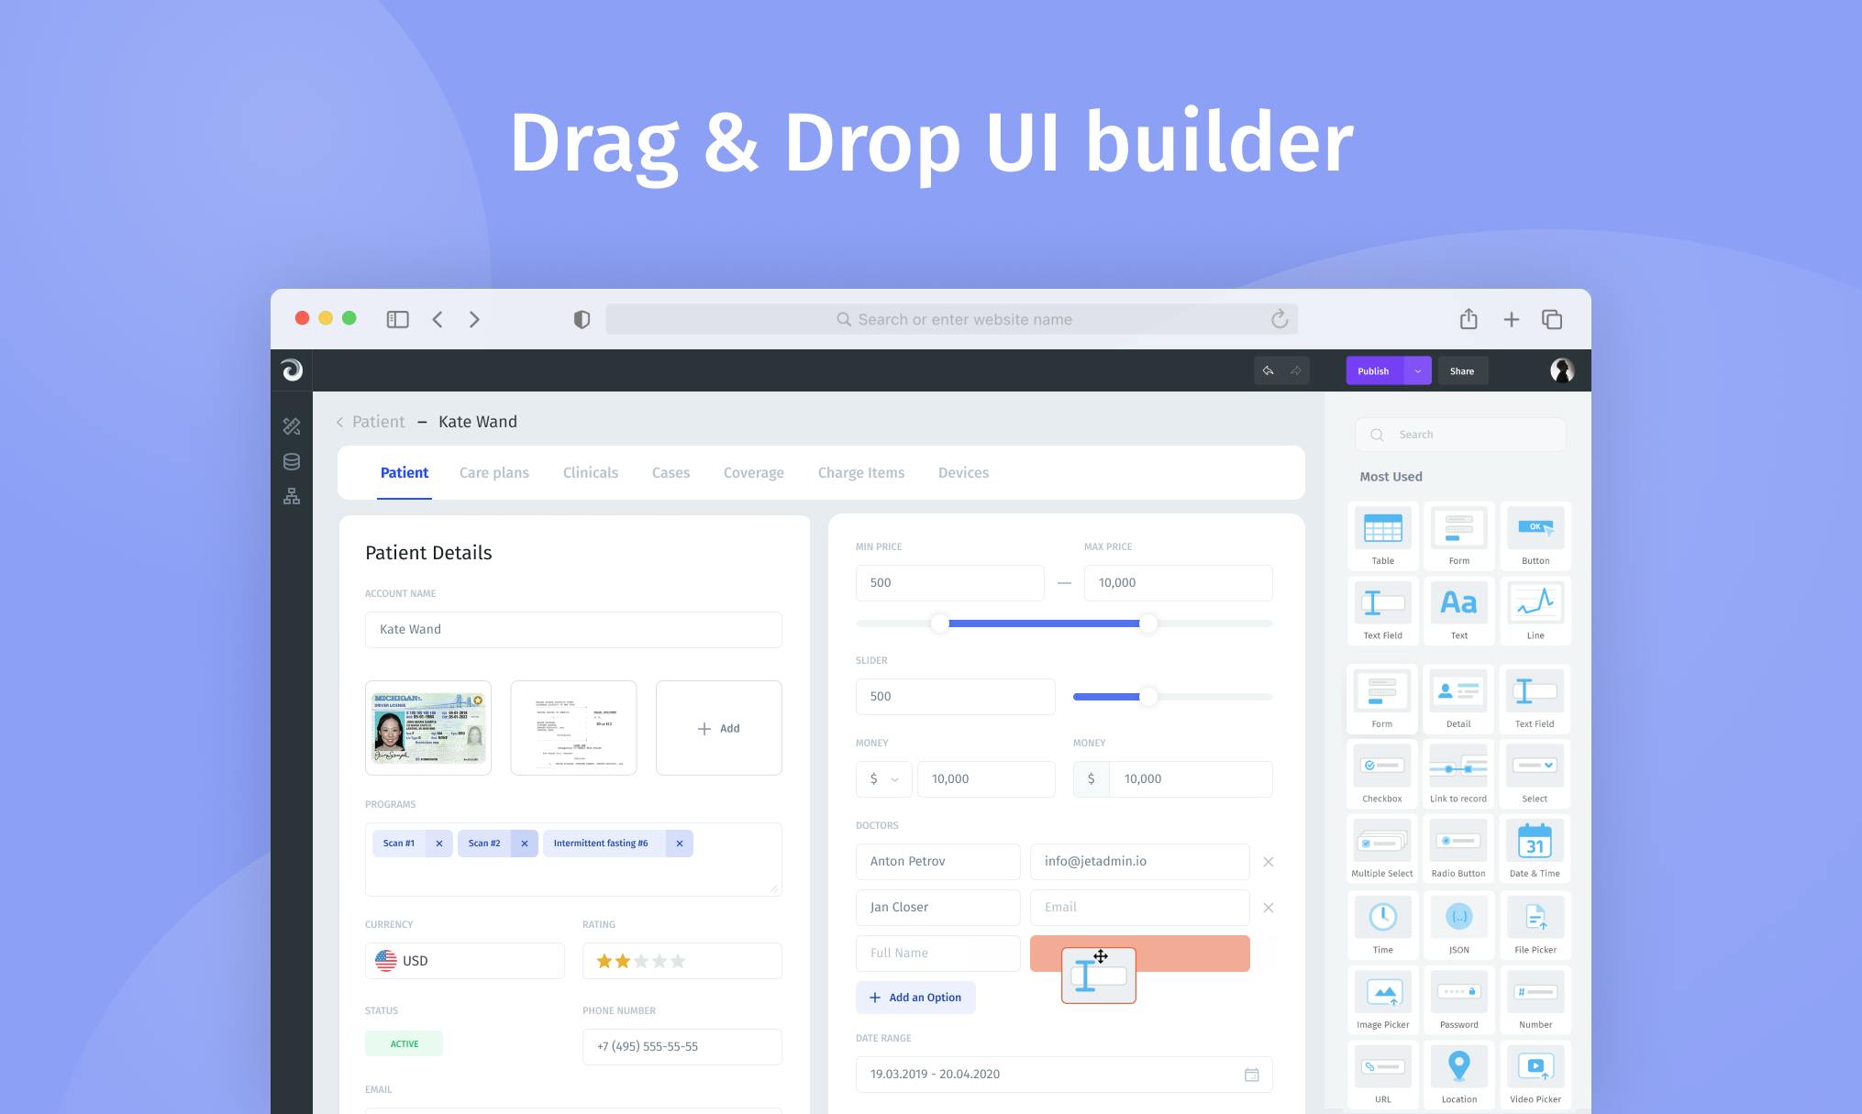1862x1114 pixels.
Task: Click the Patient breadcrumb link
Action: click(378, 422)
